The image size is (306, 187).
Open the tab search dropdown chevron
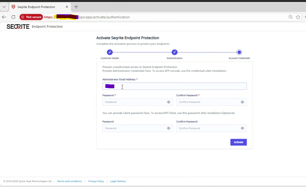[x=4, y=7]
